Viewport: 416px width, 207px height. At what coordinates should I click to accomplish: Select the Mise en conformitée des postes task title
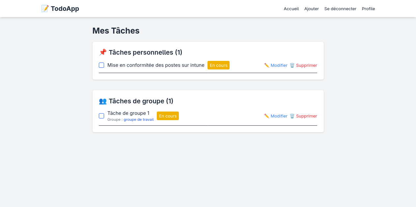(156, 65)
